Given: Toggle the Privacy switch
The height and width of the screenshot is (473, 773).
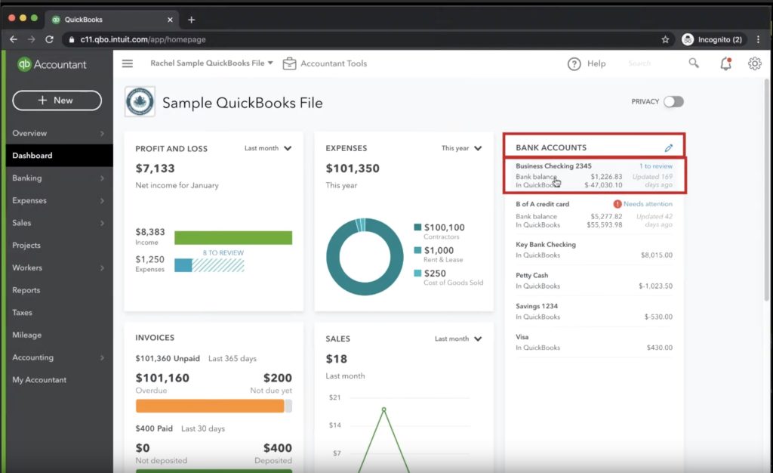Looking at the screenshot, I should [x=673, y=101].
